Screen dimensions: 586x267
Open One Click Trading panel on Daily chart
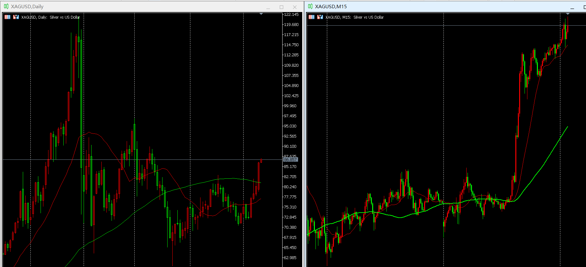point(7,17)
